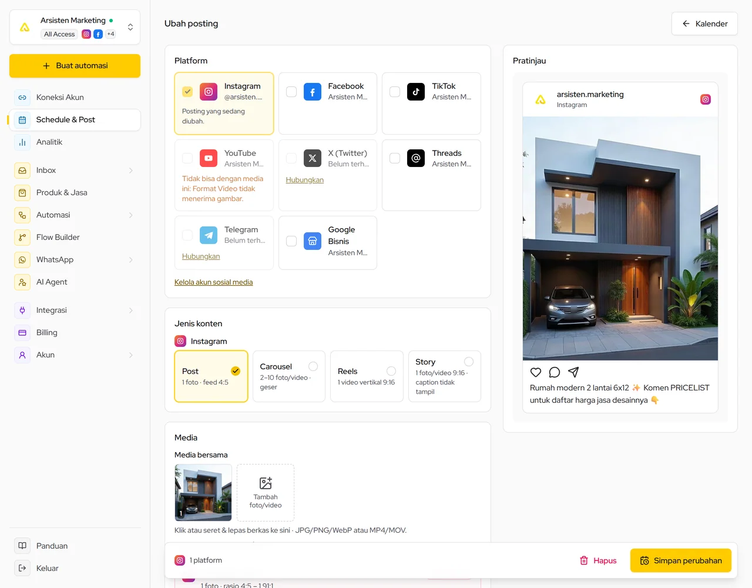Click the Threads logo in platform card
This screenshot has height=588, width=752.
click(416, 158)
